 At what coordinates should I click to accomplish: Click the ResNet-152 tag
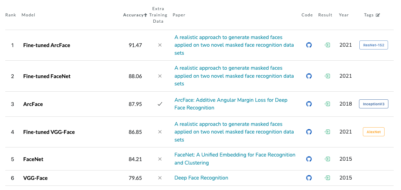[x=373, y=45]
